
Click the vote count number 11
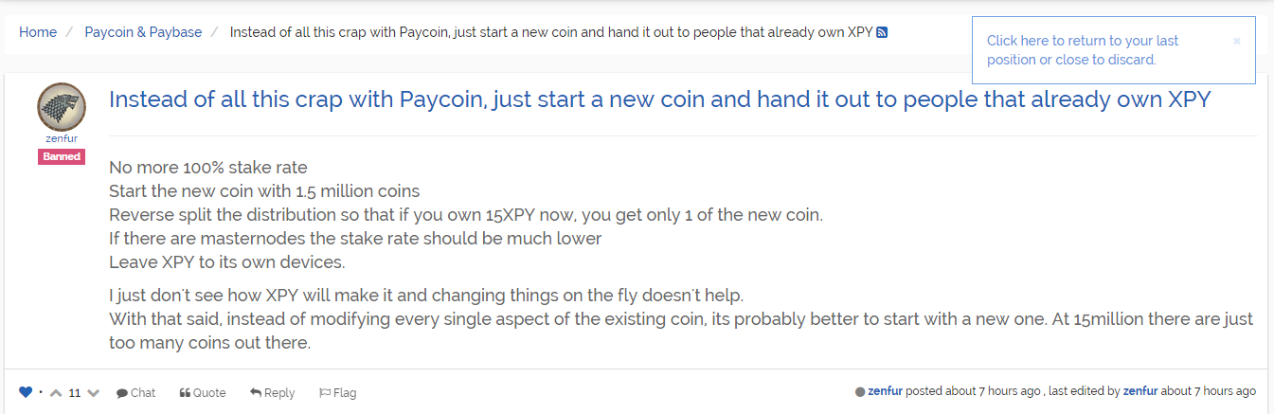[74, 392]
